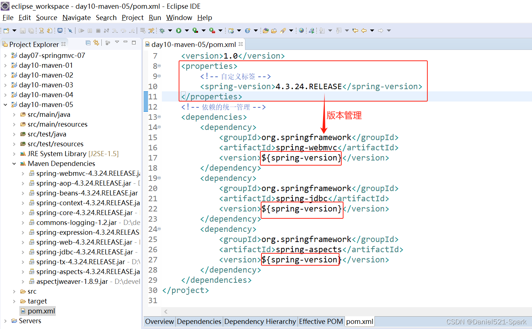532x329 pixels.
Task: Open the File menu
Action: [x=8, y=17]
